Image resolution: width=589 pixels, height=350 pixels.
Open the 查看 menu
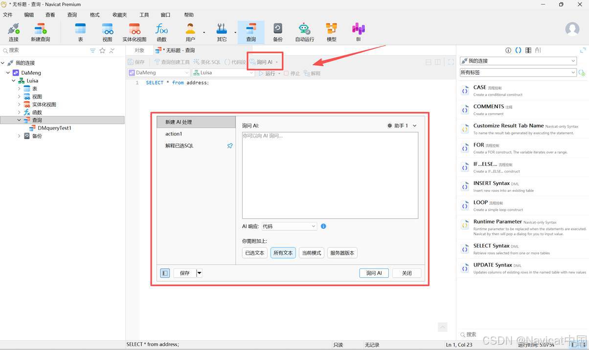(50, 15)
